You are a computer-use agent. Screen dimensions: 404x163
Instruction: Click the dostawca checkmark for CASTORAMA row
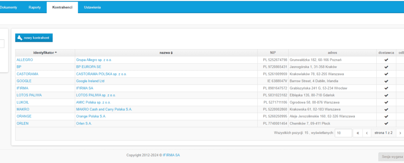tap(386, 74)
